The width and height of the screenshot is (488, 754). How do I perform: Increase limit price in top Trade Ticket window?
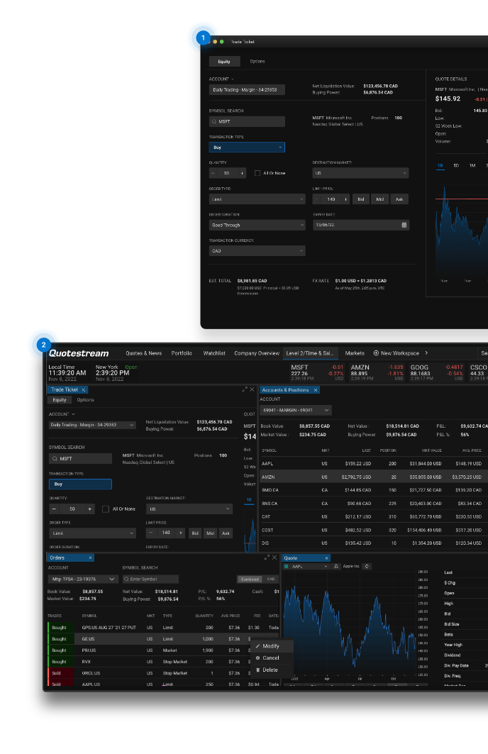click(345, 199)
